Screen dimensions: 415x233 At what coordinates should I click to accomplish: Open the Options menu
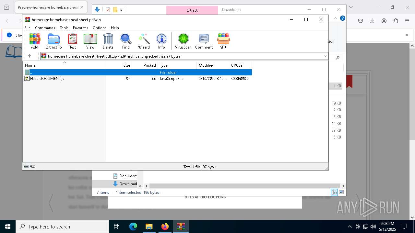pos(100,28)
